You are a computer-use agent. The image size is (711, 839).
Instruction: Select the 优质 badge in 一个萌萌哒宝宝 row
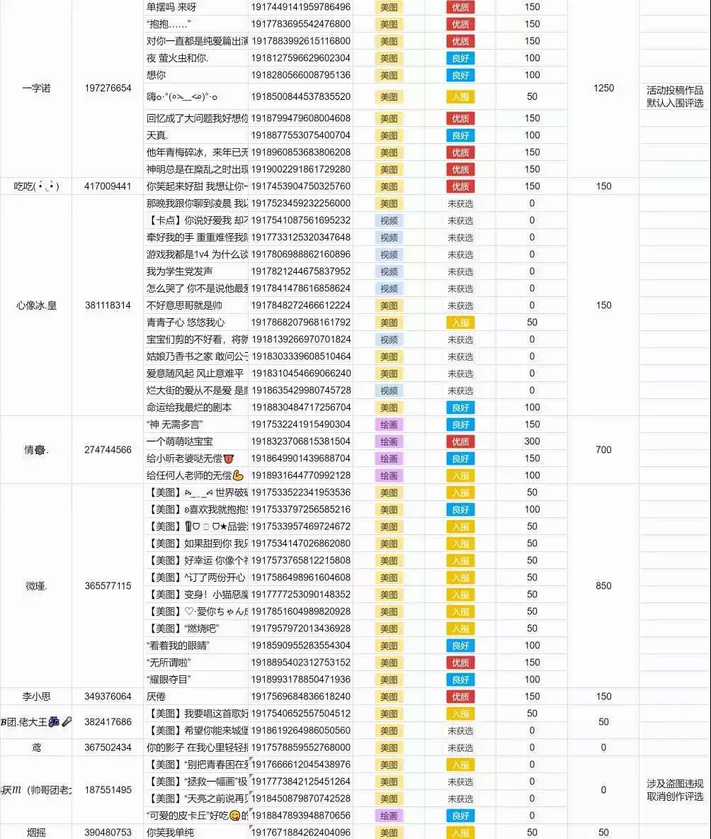[460, 441]
